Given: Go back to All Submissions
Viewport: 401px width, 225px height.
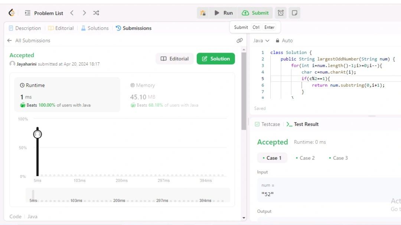Looking at the screenshot, I should point(29,40).
